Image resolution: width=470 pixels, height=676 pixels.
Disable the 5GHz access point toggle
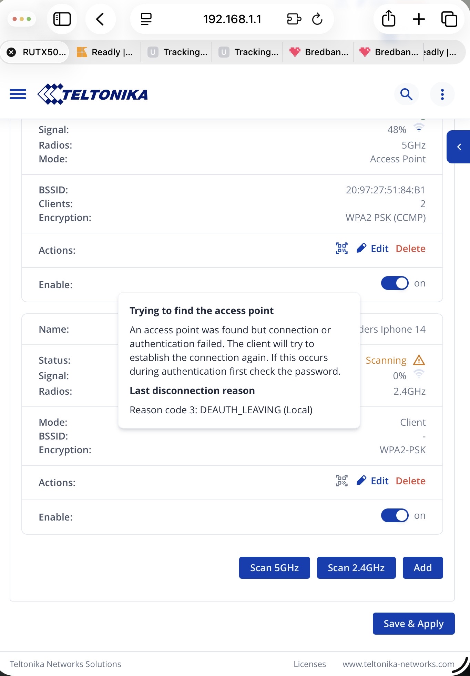395,283
